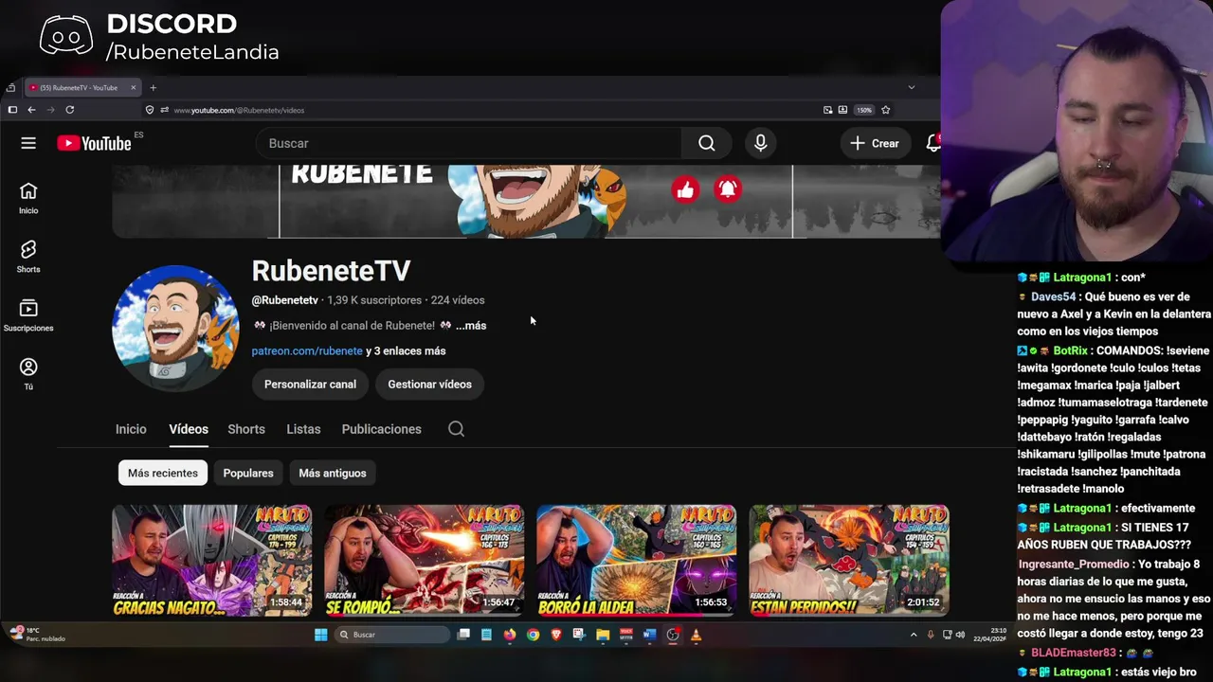
Task: Open the YouTube hamburger guide menu
Action: point(28,143)
